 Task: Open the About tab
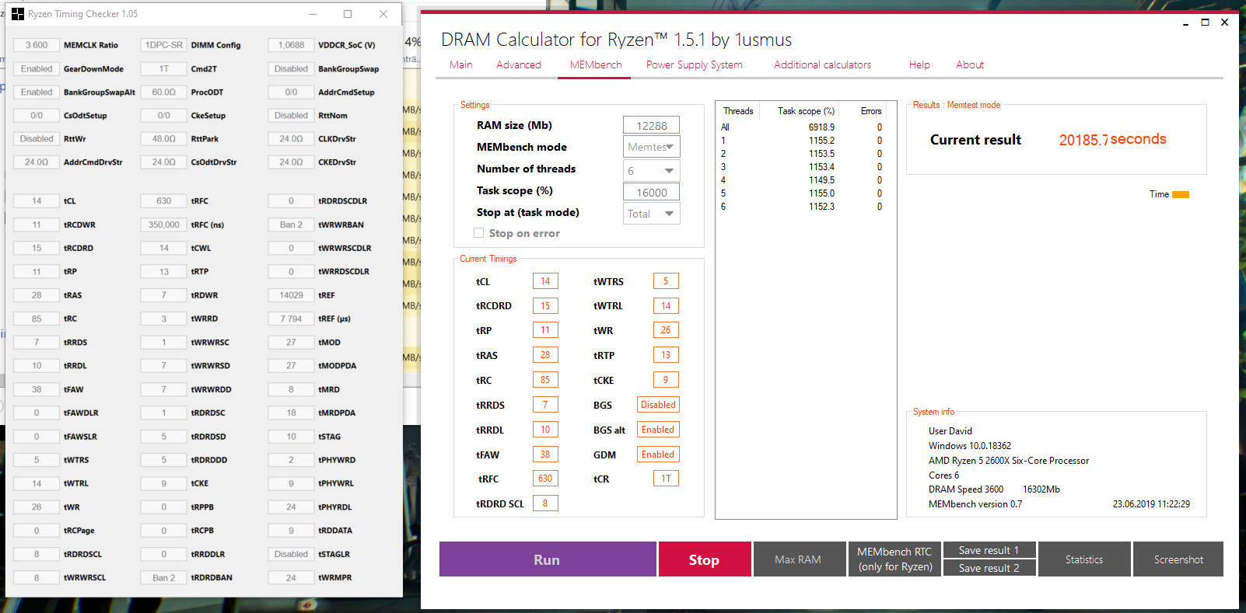pos(970,65)
